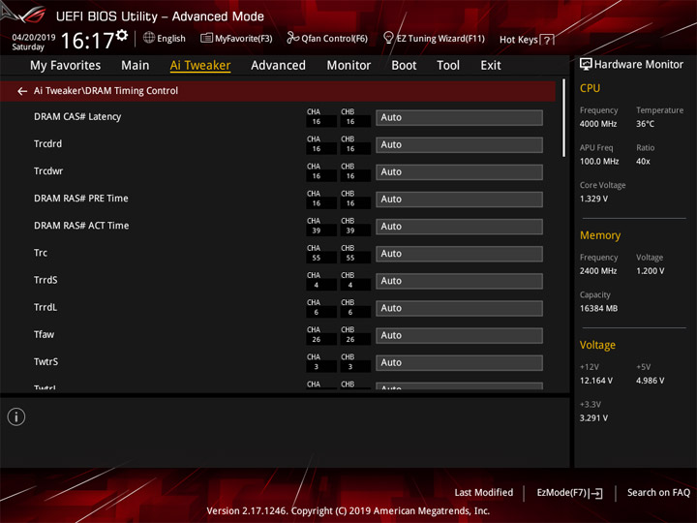The height and width of the screenshot is (523, 697).
Task: Click the EZ Tuning Wizard lightbulb icon
Action: [388, 38]
